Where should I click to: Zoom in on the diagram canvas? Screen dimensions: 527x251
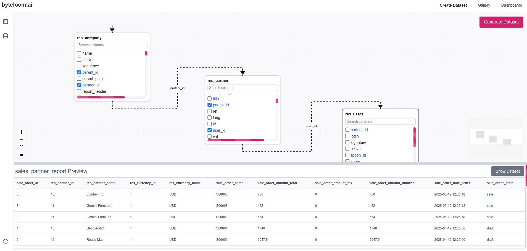coord(22,132)
